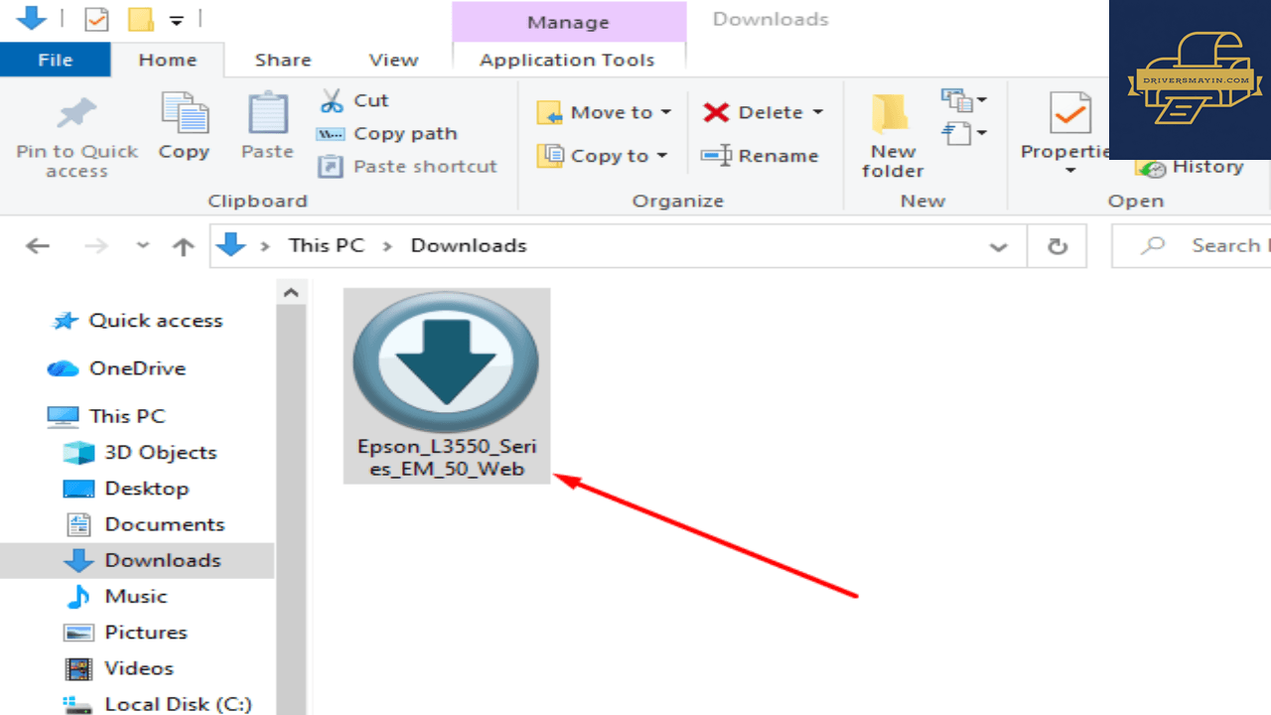Go back with the Back arrow
Screen dimensions: 1271x715
38,245
